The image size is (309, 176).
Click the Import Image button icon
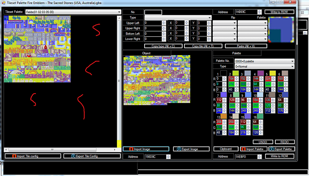[x=131, y=149]
